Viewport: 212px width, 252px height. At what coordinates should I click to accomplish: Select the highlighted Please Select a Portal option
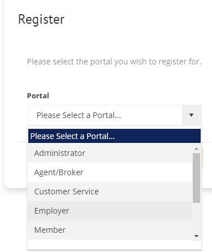coord(114,136)
